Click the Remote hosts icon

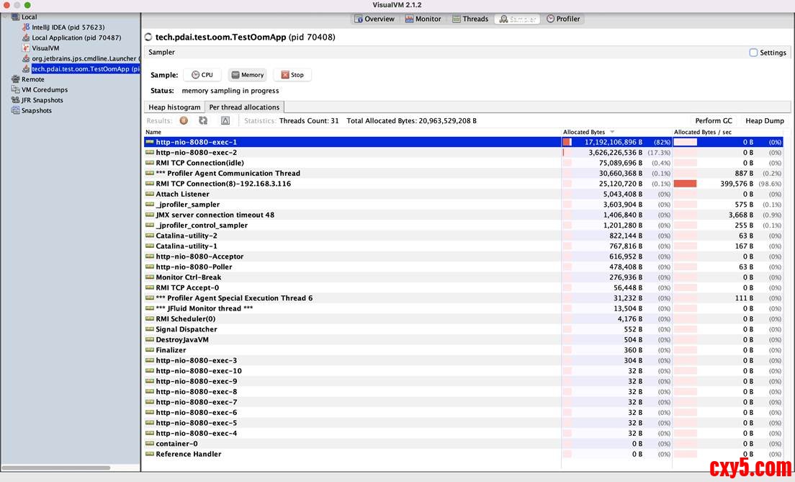[x=16, y=79]
